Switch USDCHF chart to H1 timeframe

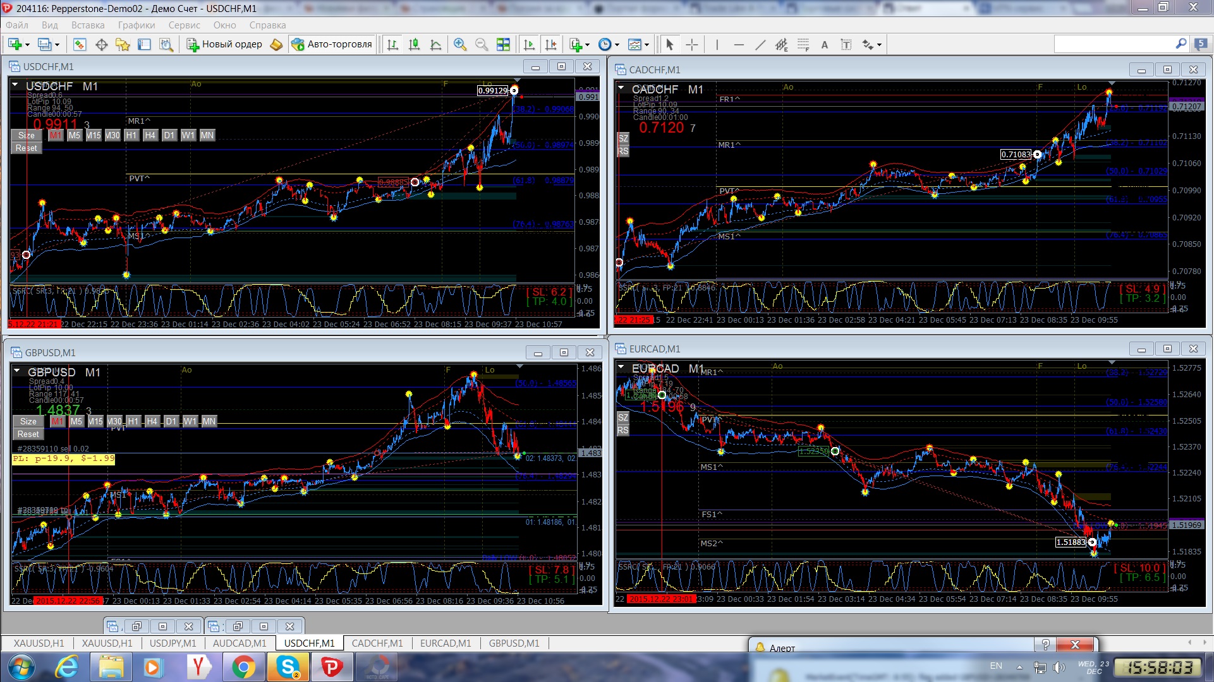131,135
